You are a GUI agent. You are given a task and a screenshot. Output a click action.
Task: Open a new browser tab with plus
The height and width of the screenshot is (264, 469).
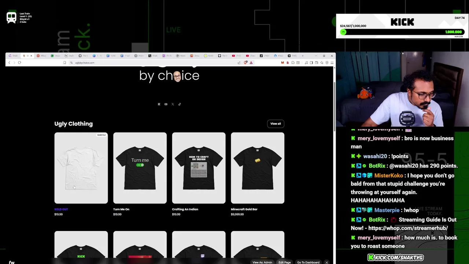tap(303, 56)
